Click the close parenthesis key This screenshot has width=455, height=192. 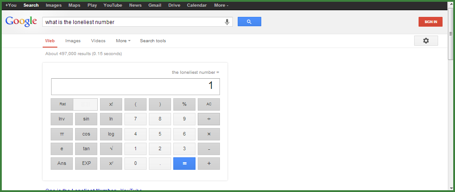click(160, 104)
